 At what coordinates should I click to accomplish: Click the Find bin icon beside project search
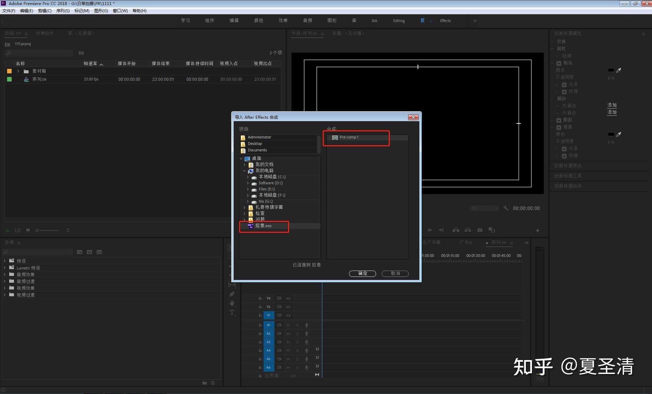coord(81,53)
